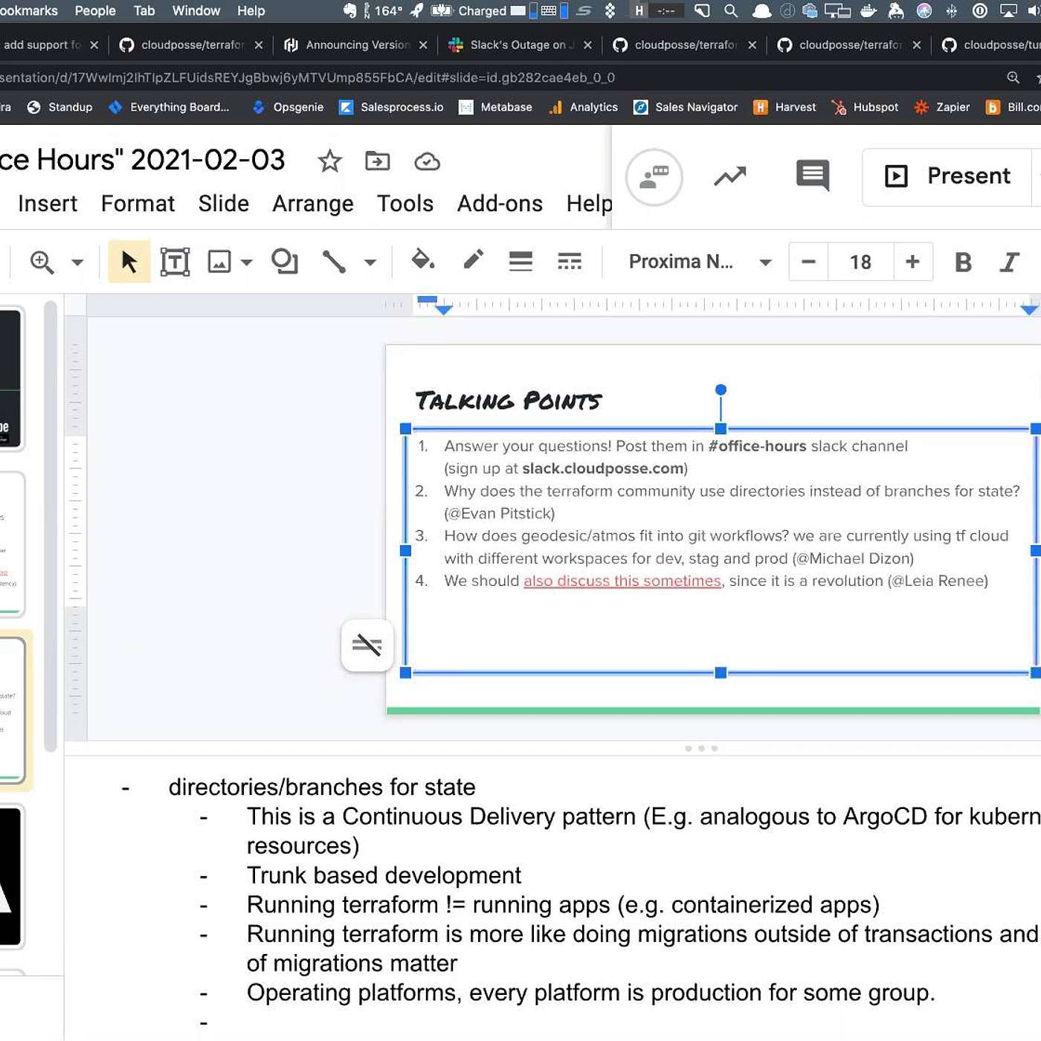This screenshot has width=1041, height=1041.
Task: Click the Border color pencil icon
Action: click(x=473, y=261)
